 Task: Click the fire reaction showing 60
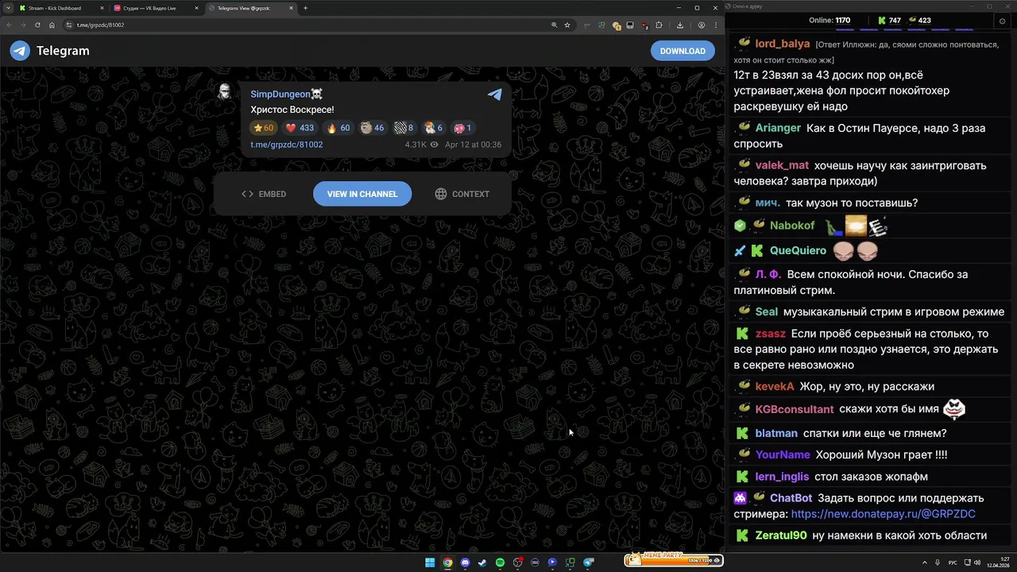pos(338,128)
